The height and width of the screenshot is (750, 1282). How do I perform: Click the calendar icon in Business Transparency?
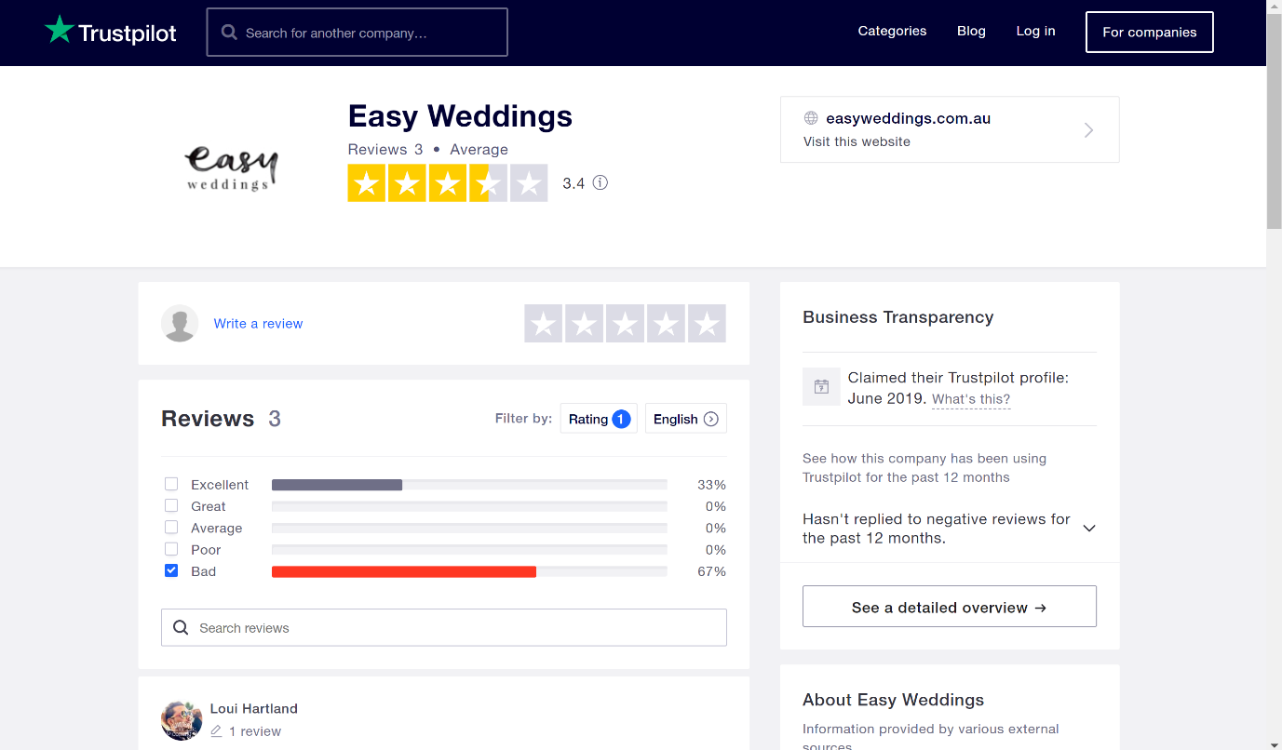coord(821,386)
